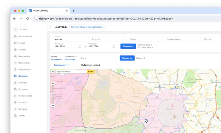Enable the Выбрать несколько checkbox

[x=78, y=65]
